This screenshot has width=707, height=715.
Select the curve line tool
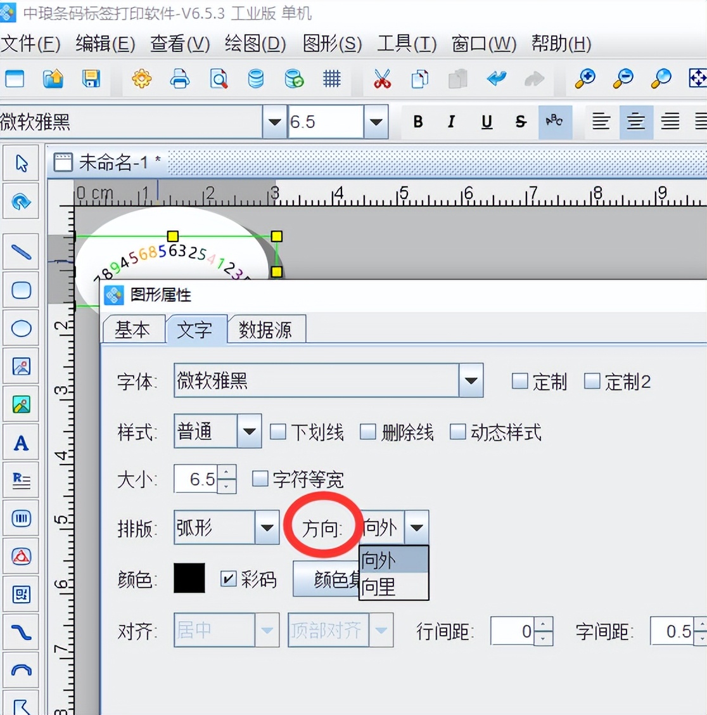tap(21, 633)
